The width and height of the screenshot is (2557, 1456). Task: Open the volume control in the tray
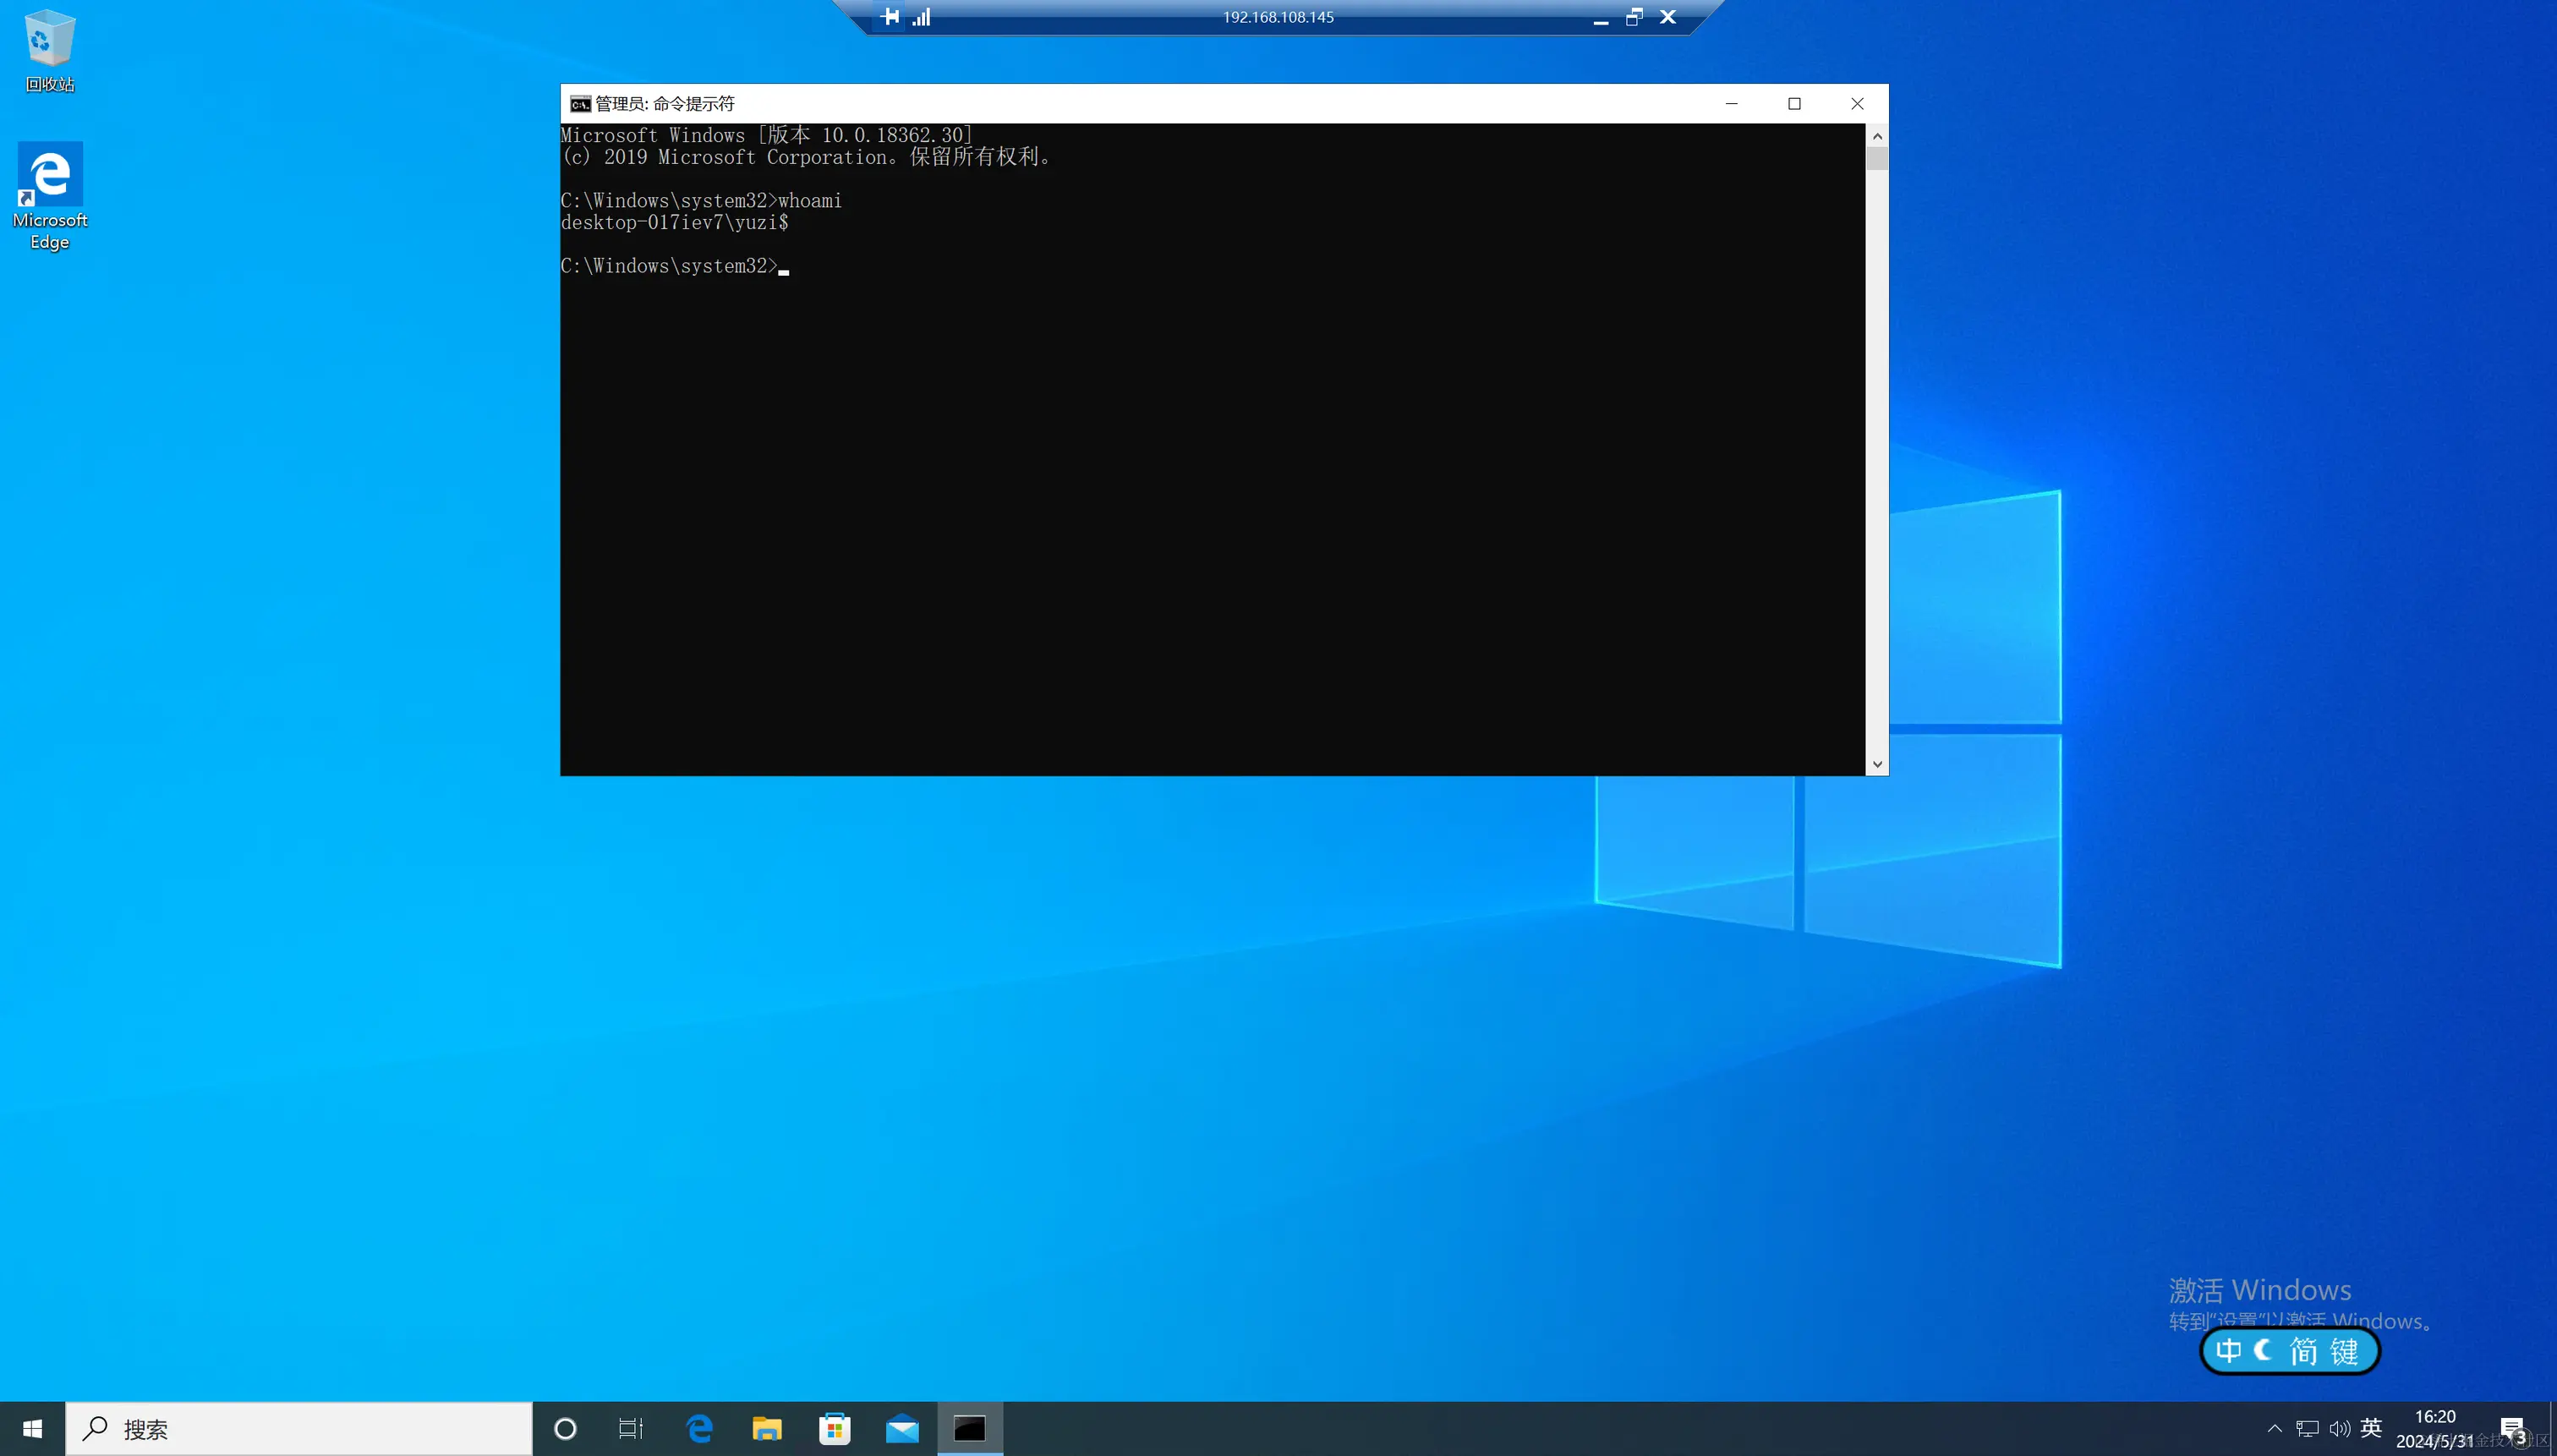(2339, 1429)
